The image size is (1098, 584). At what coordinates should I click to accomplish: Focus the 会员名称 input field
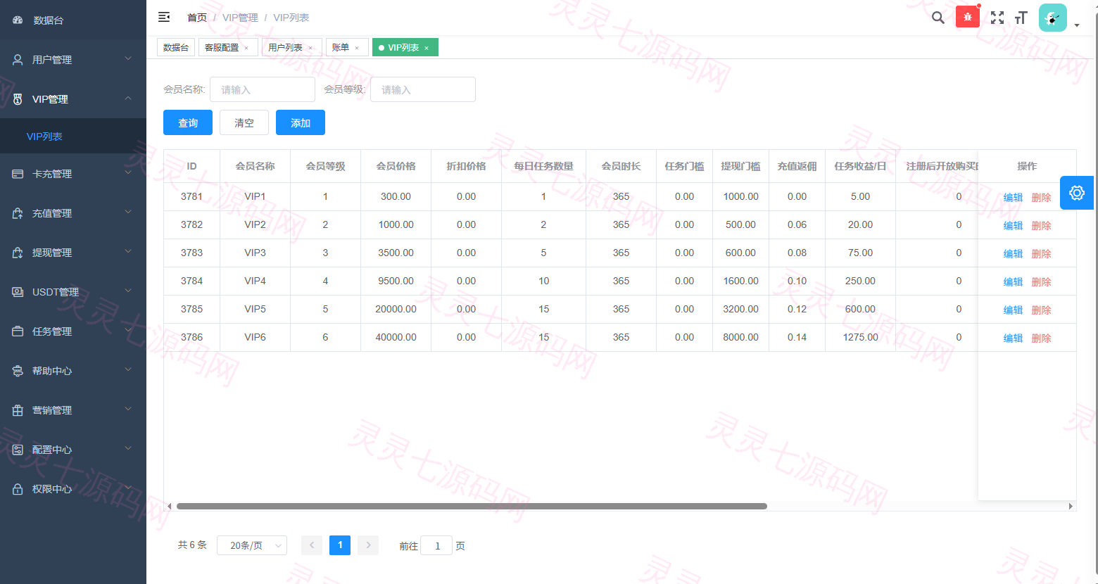263,89
